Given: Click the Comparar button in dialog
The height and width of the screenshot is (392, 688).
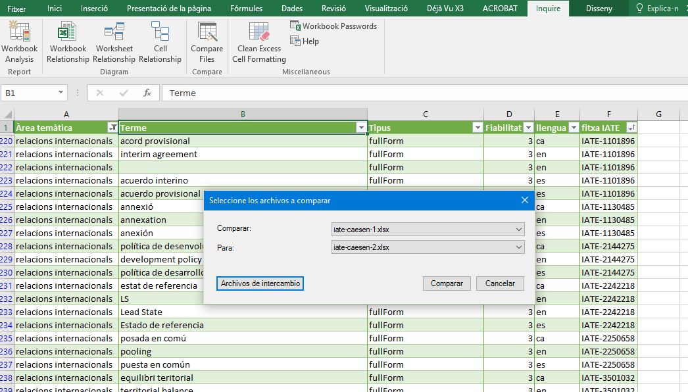Looking at the screenshot, I should pos(447,283).
